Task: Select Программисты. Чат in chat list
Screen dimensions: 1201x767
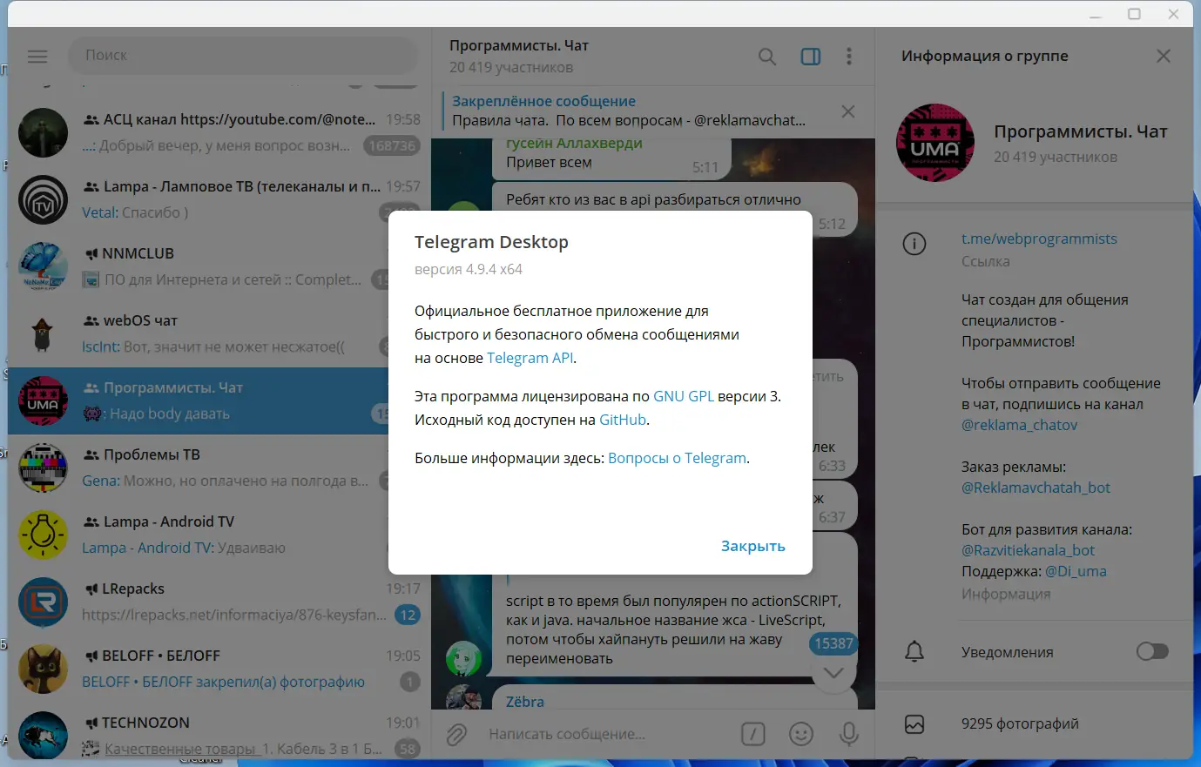Action: (219, 400)
